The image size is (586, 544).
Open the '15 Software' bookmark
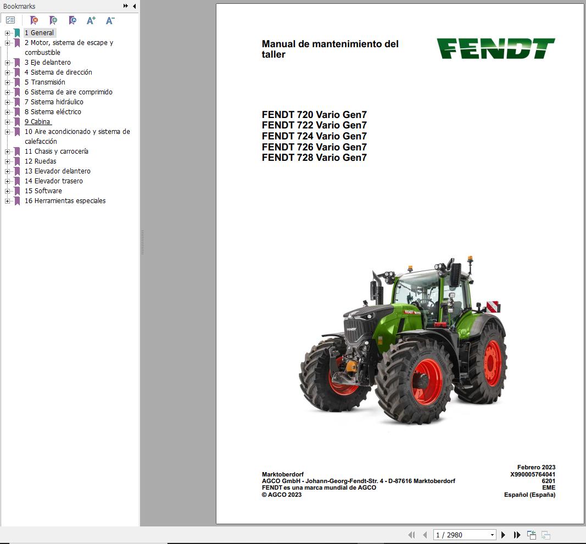(x=43, y=191)
